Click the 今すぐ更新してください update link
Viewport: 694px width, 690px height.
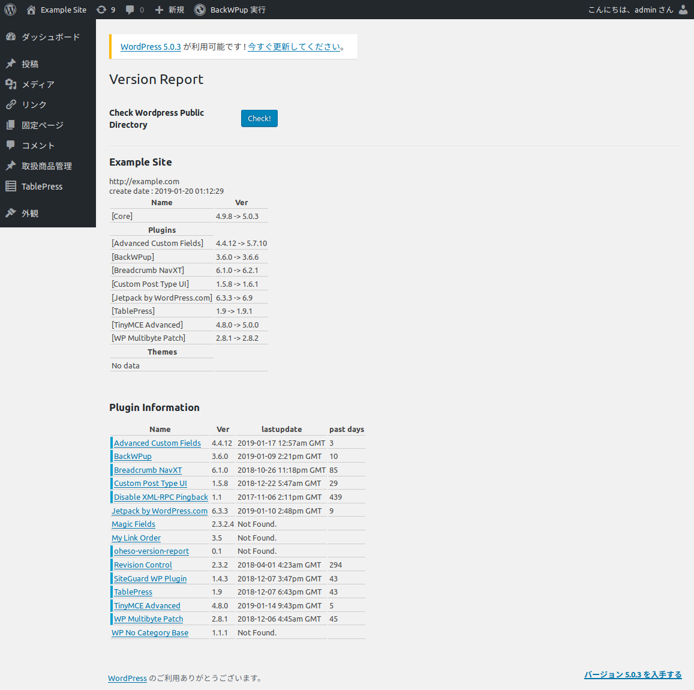click(294, 46)
